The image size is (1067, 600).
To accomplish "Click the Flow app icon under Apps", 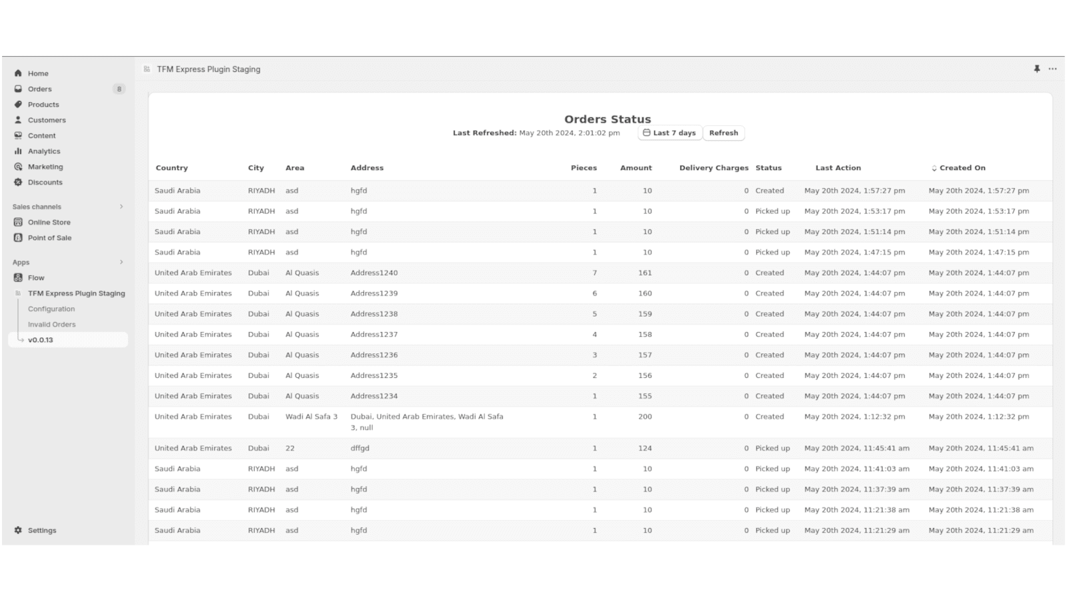I will pos(18,277).
